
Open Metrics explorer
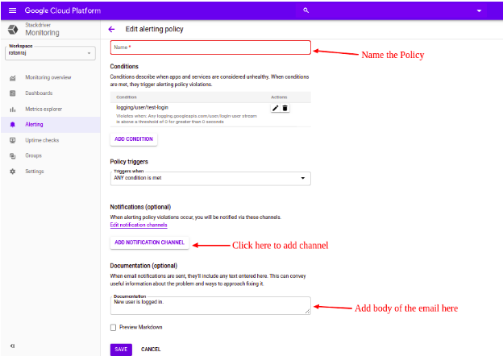(44, 109)
